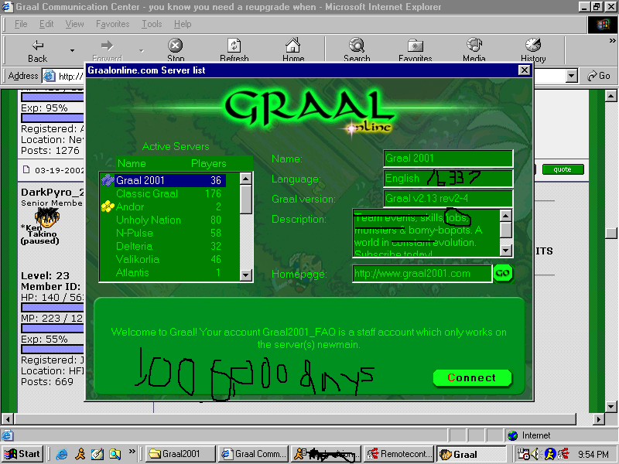Click the Graal version field

448,198
